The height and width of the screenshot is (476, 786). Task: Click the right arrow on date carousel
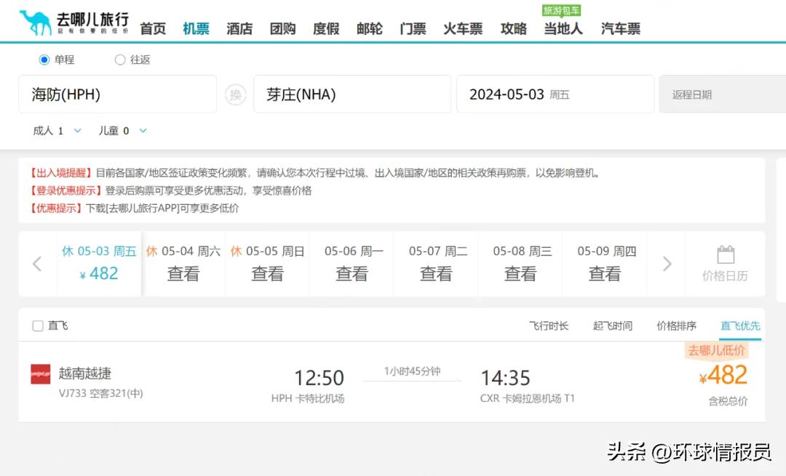tap(667, 264)
